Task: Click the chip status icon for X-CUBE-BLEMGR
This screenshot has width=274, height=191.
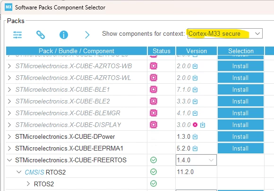Action: [154, 113]
